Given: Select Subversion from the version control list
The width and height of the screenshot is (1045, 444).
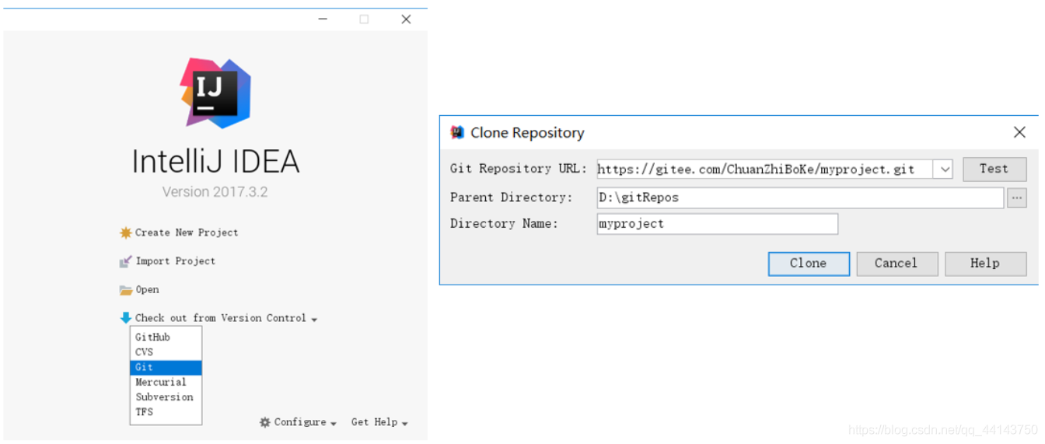Looking at the screenshot, I should click(166, 397).
